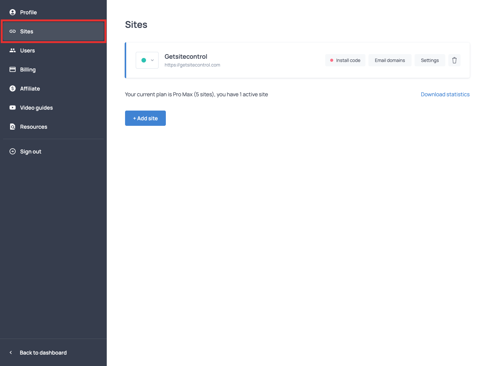Click the Resources search document icon

[13, 127]
